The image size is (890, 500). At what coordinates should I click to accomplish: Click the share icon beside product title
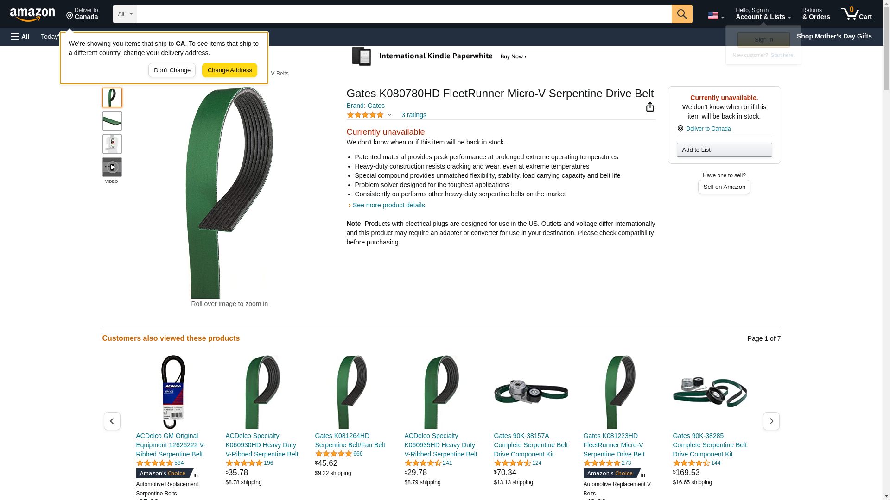(650, 107)
